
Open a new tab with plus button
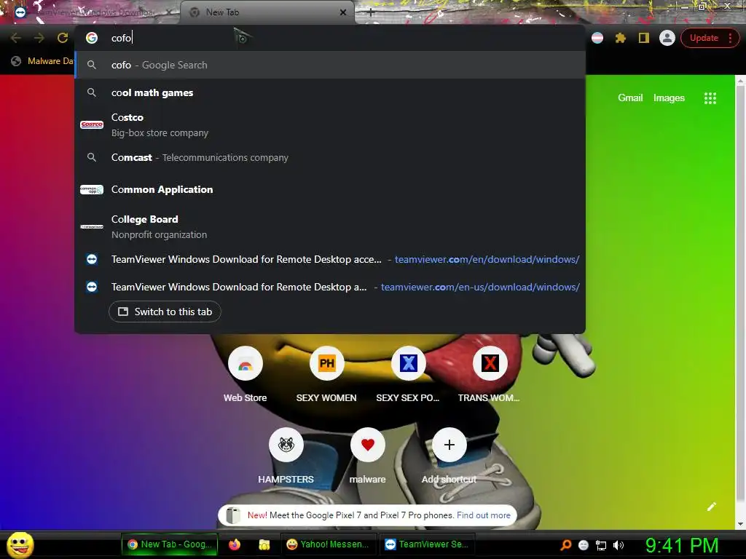[x=371, y=12]
